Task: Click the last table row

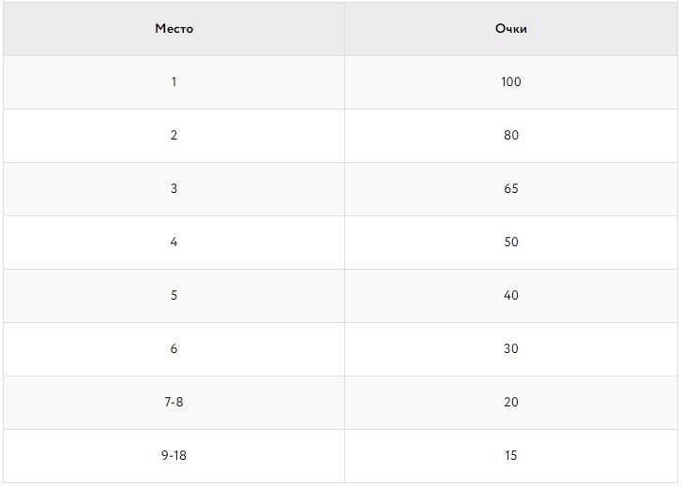Action: point(341,456)
